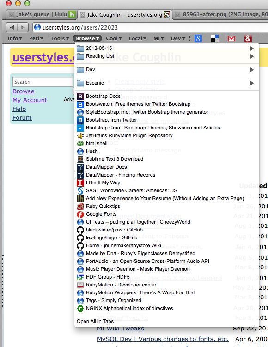Click the NGINX green G icon
The image size is (268, 347).
[80, 309]
